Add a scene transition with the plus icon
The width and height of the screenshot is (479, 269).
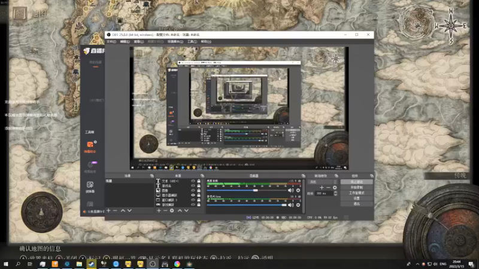[x=322, y=188]
